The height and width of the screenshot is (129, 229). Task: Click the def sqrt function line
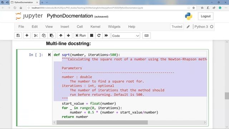[x=87, y=55]
